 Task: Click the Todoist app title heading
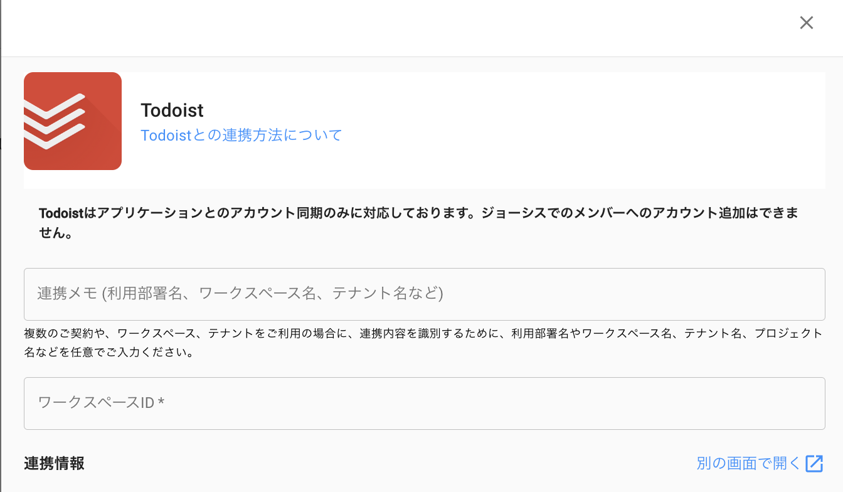[172, 110]
